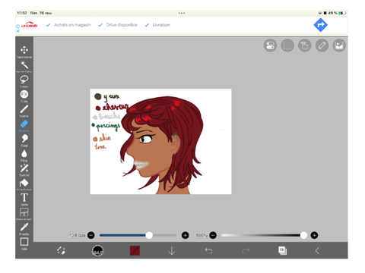Tap the three dots multitasking control
365x273 pixels.
182,13
